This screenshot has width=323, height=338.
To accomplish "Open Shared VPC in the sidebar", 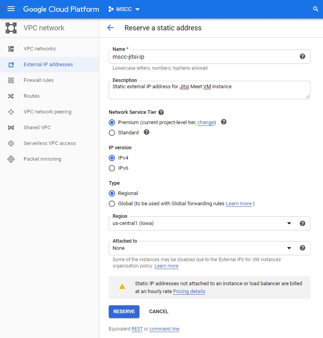I will [49, 127].
